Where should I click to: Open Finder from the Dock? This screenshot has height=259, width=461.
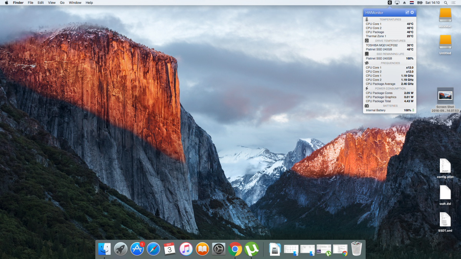pyautogui.click(x=104, y=249)
